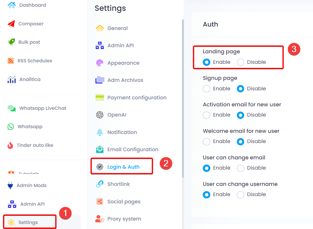Screen dimensions: 313x229
Task: Go to Email Configuration settings
Action: [132, 149]
